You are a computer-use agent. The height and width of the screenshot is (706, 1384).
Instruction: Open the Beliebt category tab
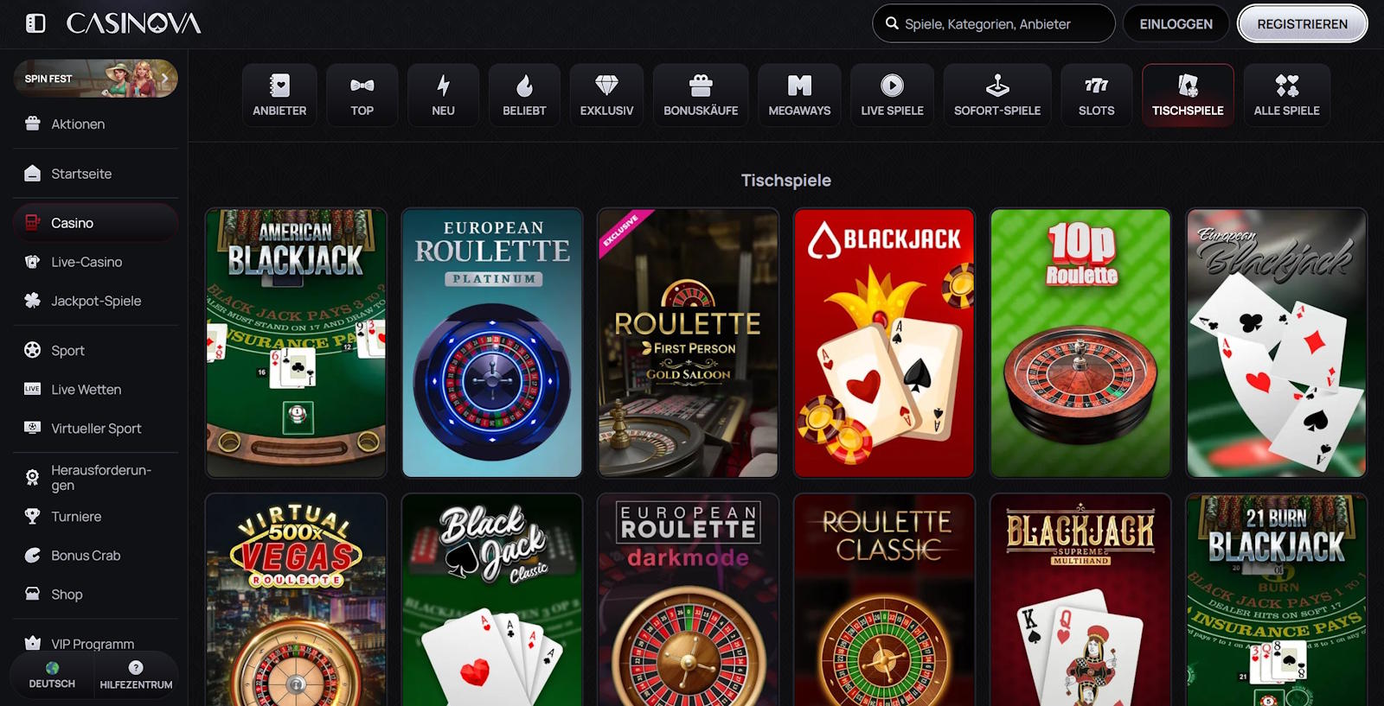524,95
